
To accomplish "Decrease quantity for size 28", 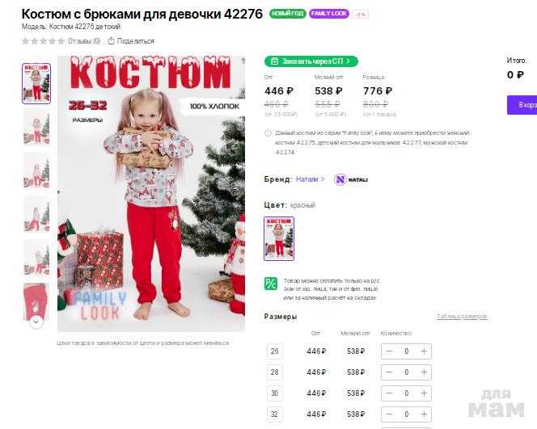I will point(389,372).
